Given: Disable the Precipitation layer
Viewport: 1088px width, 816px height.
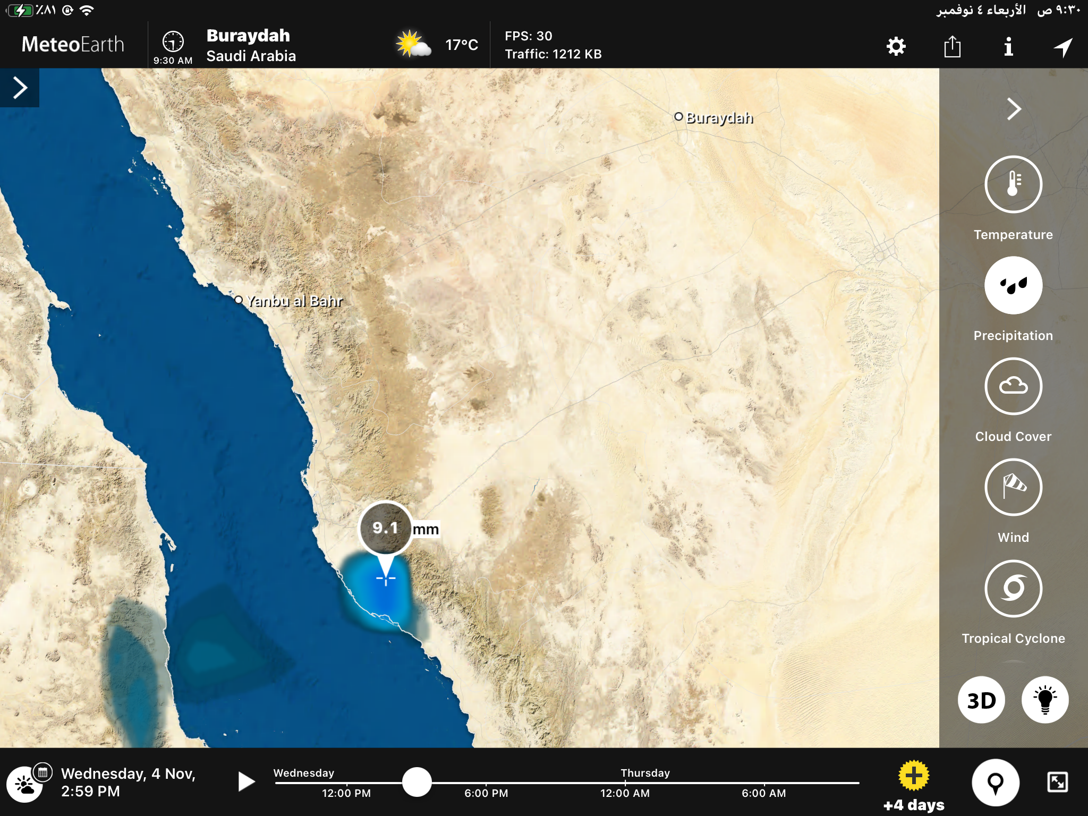Looking at the screenshot, I should pos(1013,285).
